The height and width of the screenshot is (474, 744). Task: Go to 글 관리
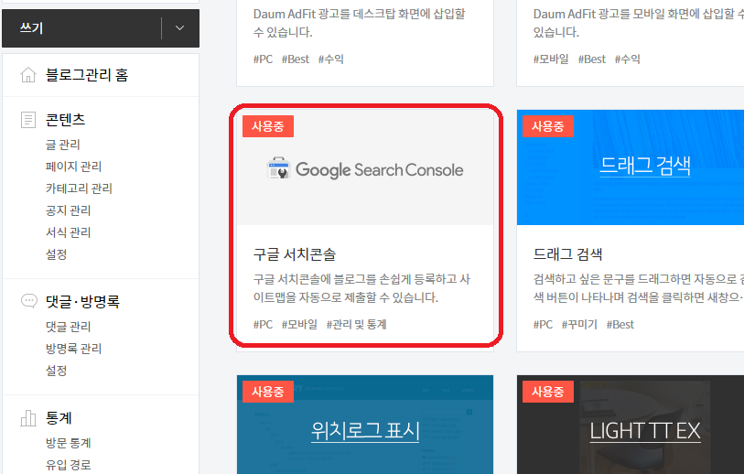click(x=62, y=145)
